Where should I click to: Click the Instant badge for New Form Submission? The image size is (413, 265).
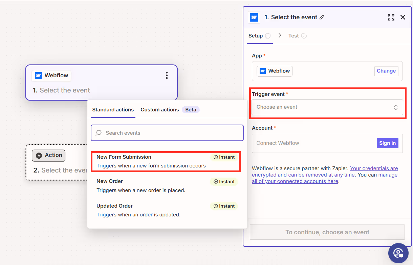tap(224, 157)
